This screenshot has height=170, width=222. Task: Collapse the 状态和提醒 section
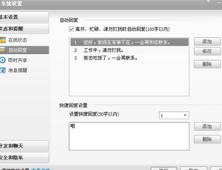point(24,28)
